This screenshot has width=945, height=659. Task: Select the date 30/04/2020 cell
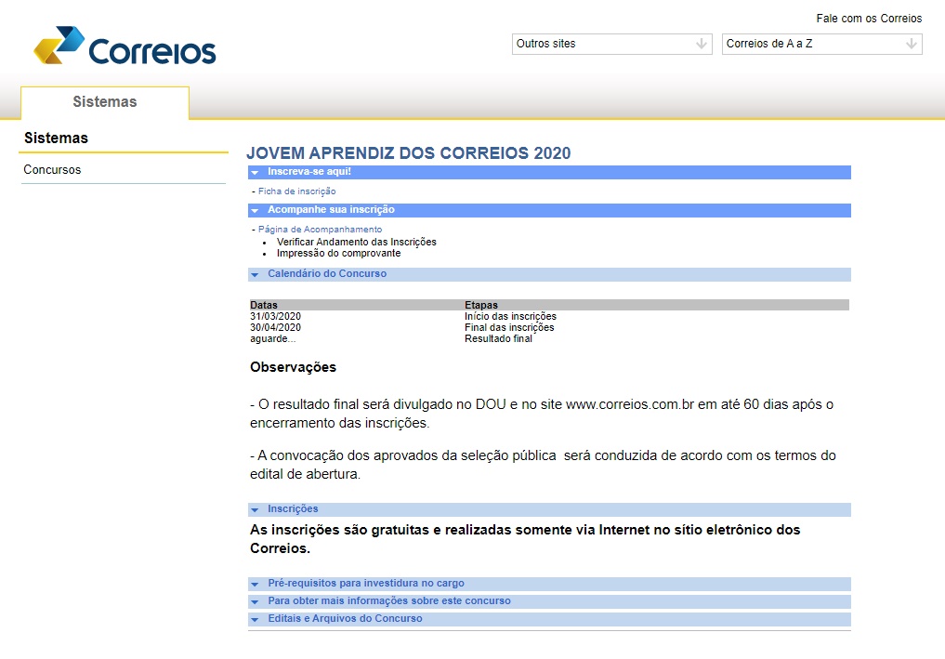(x=275, y=327)
